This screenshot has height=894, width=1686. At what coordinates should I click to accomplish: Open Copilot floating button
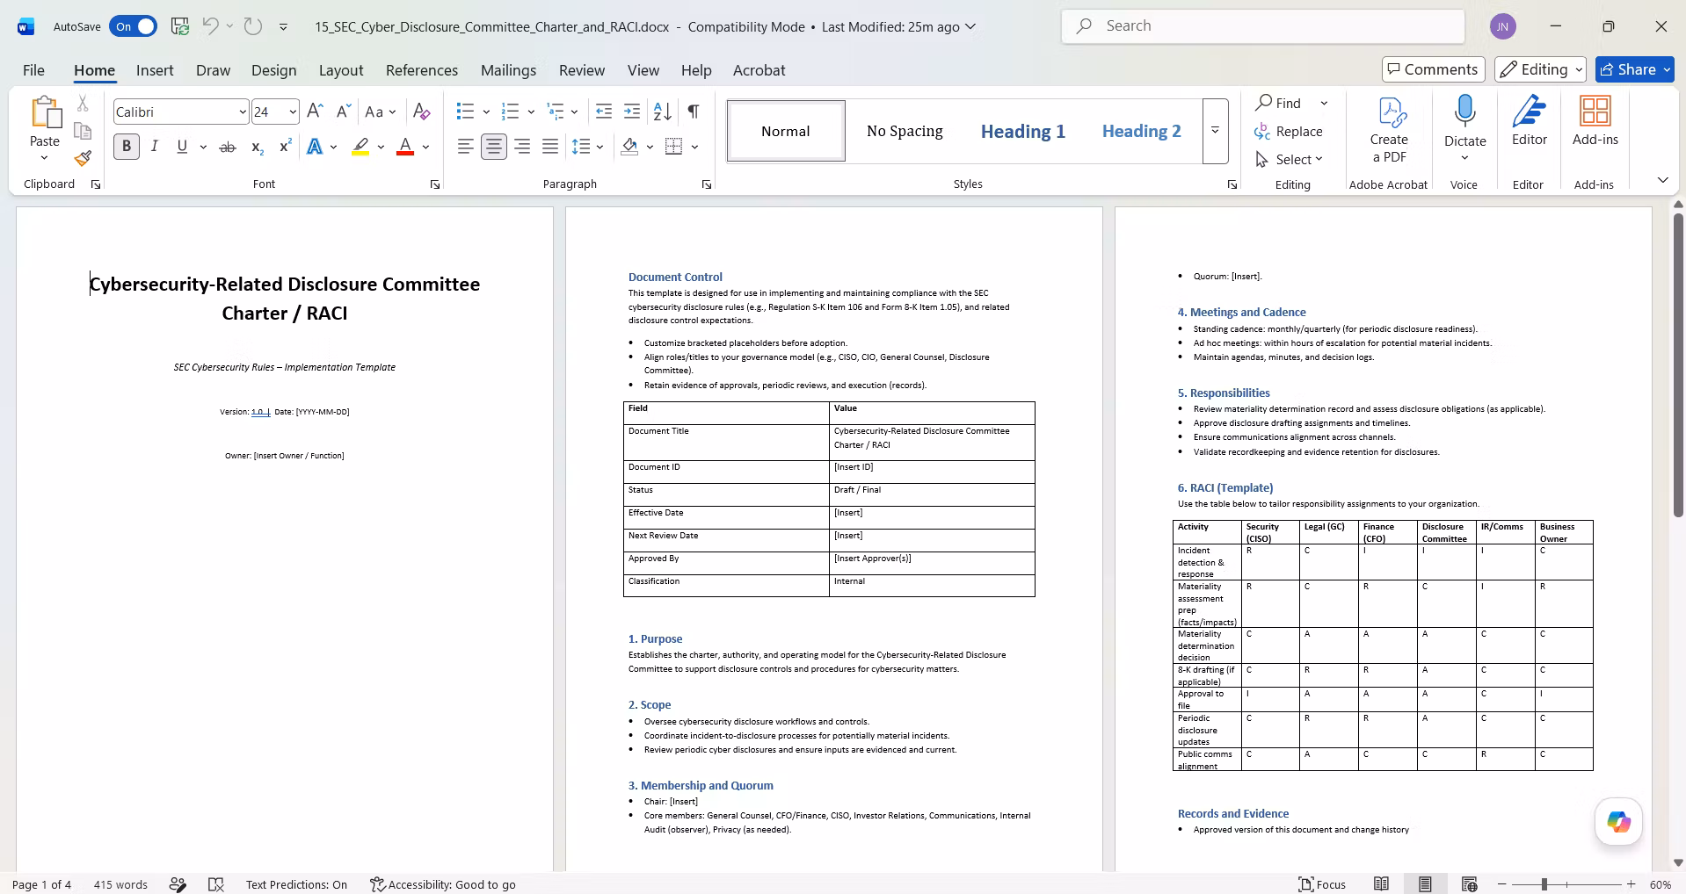pyautogui.click(x=1618, y=822)
